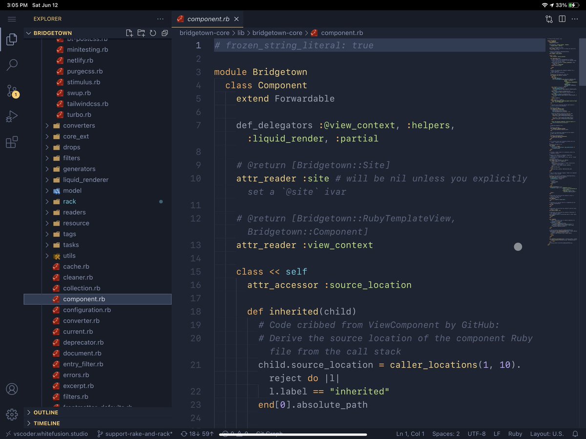Open the Manage settings gear
Image resolution: width=586 pixels, height=439 pixels.
[x=12, y=415]
